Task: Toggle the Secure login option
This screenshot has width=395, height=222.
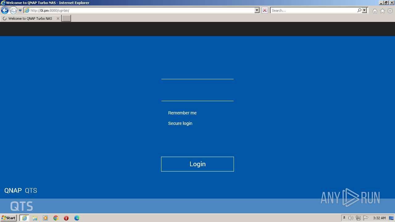Action: 180,123
